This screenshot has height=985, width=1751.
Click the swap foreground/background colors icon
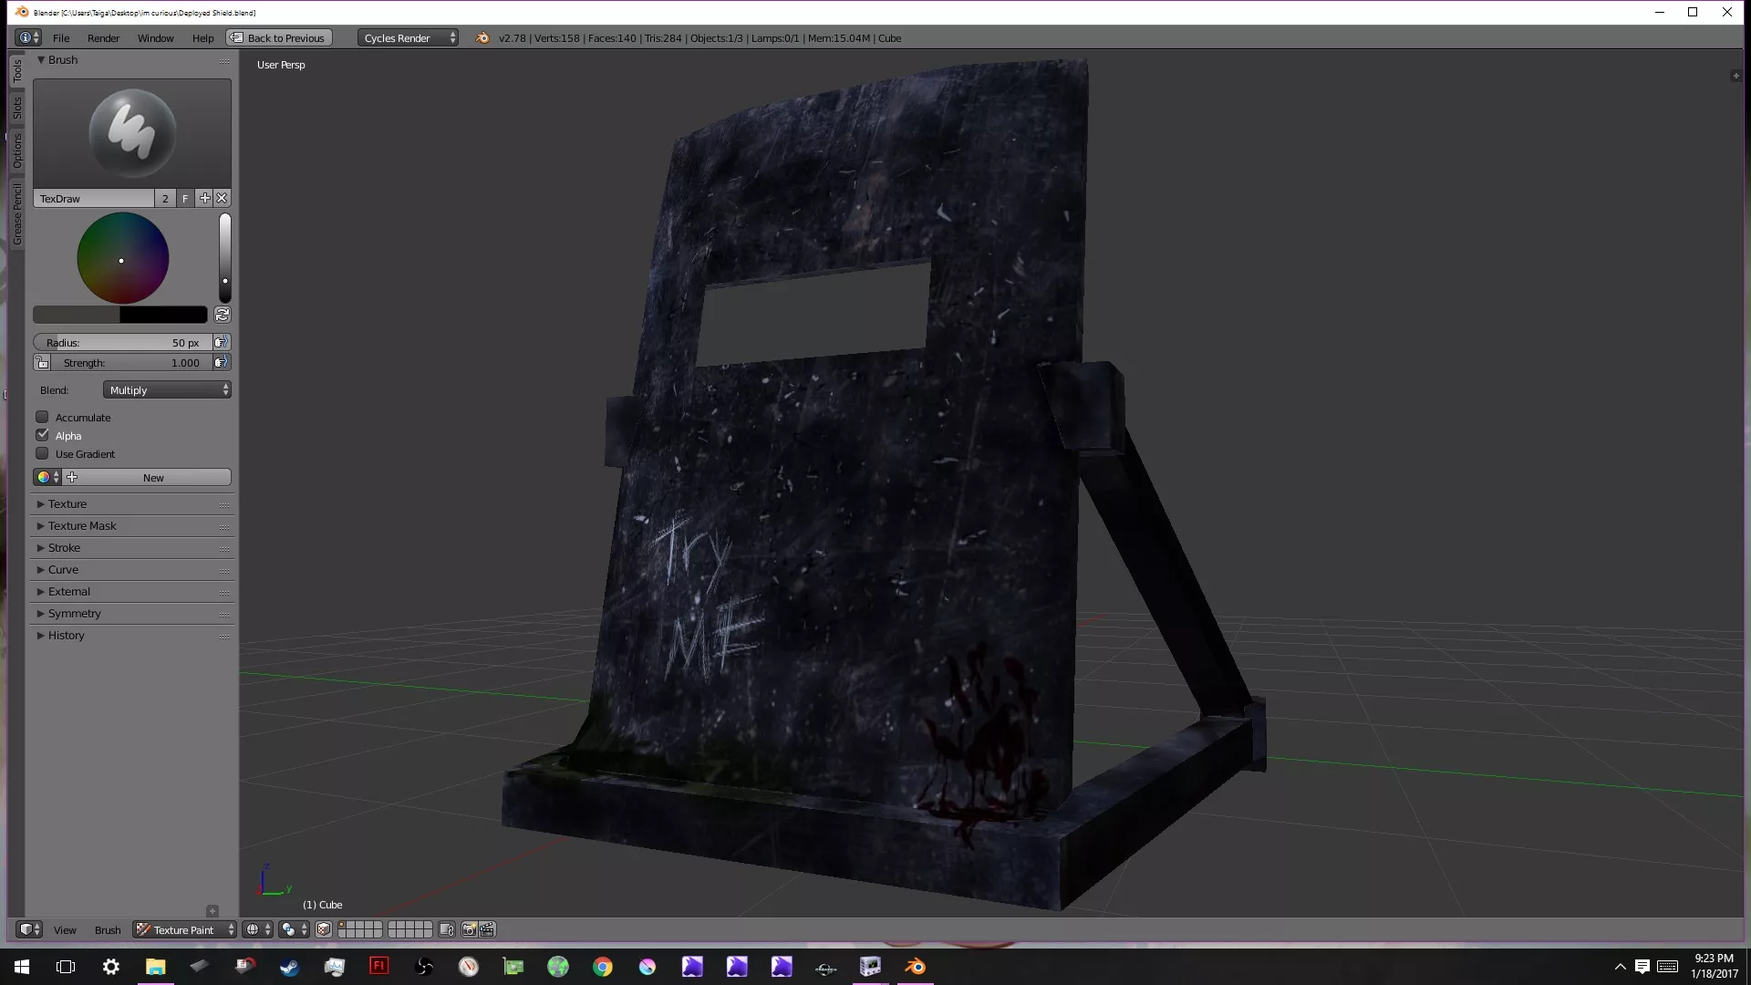point(222,315)
